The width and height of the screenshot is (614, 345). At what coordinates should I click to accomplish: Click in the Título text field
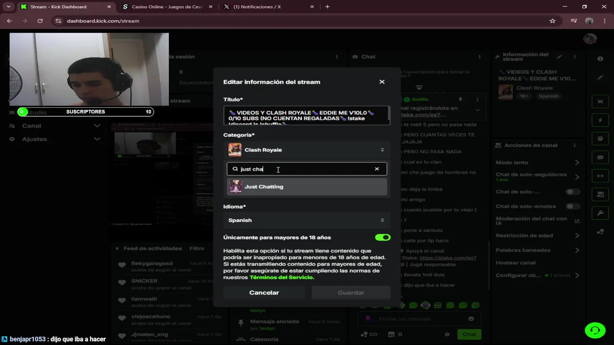coord(307,115)
